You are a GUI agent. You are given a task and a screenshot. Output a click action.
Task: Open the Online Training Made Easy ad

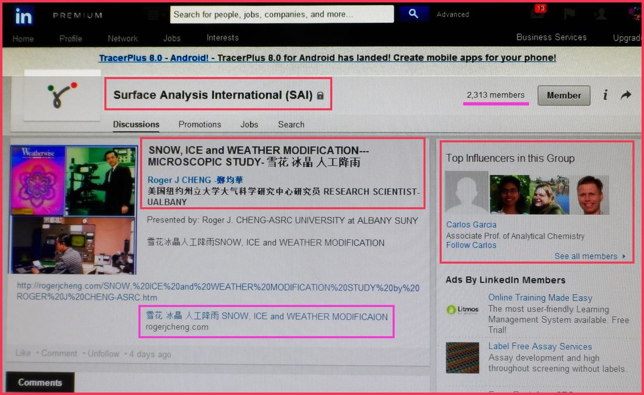point(540,298)
